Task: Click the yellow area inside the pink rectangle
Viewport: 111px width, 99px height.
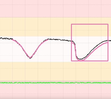Action: pyautogui.click(x=90, y=30)
